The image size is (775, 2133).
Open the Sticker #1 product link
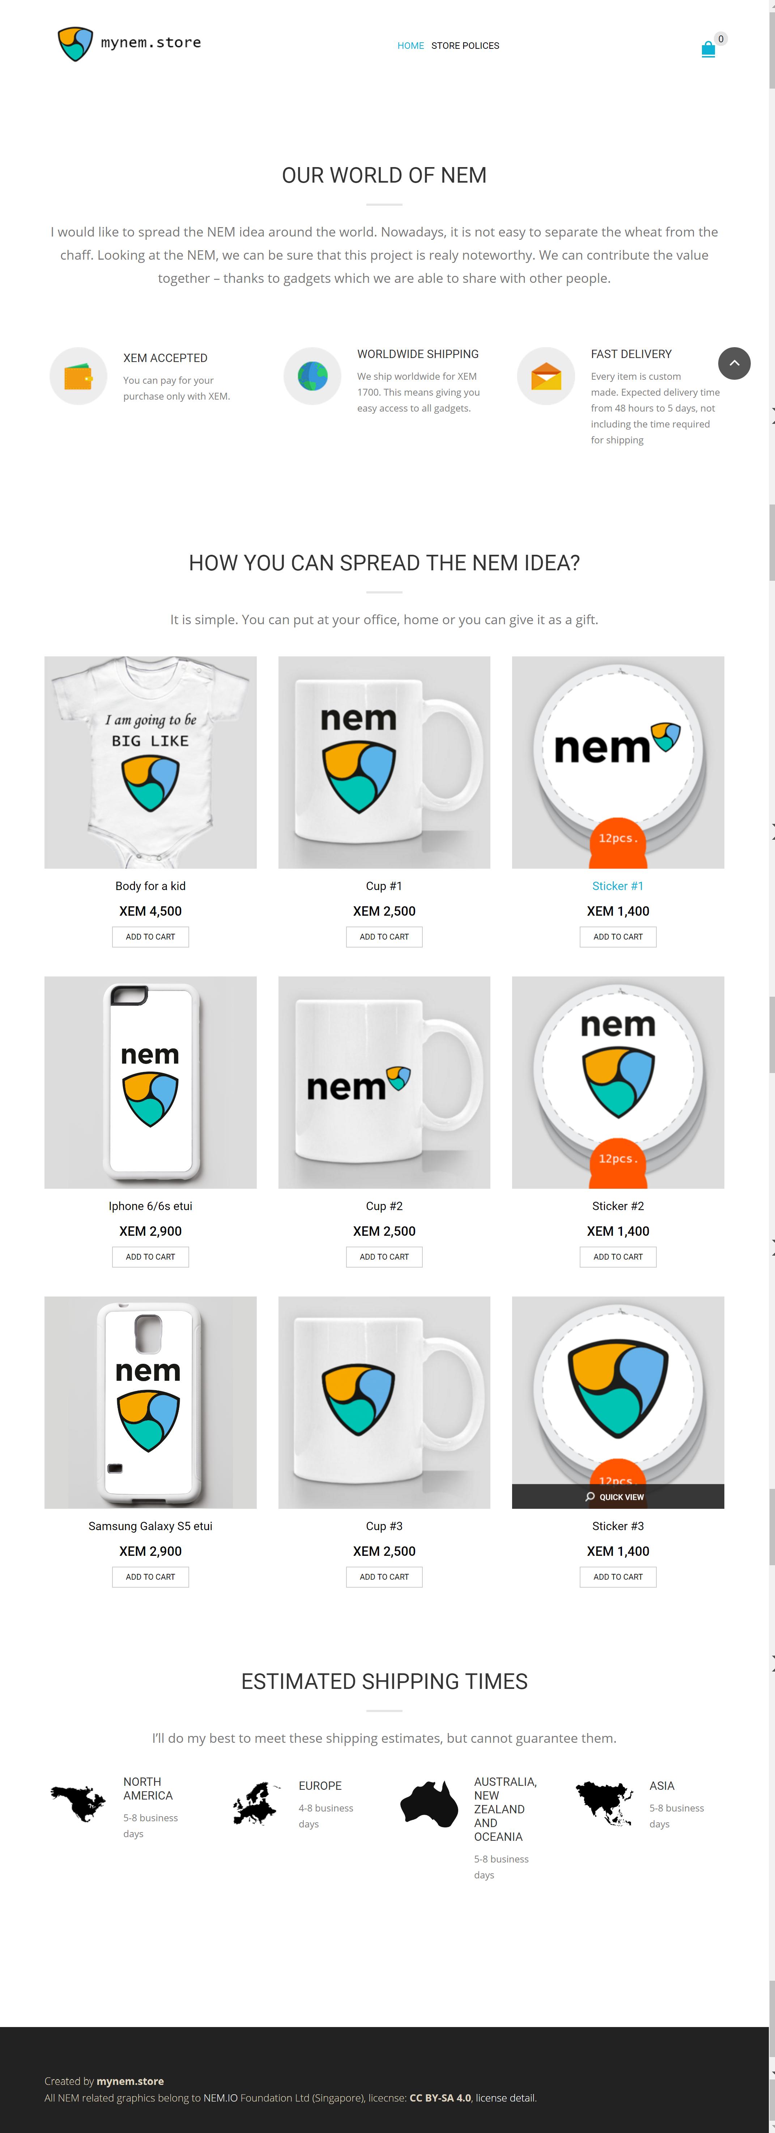618,886
